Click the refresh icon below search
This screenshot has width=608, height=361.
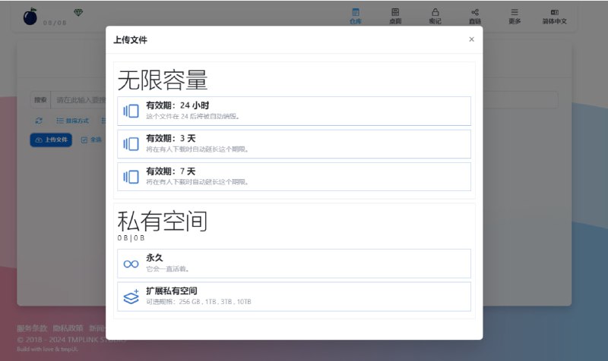click(39, 121)
